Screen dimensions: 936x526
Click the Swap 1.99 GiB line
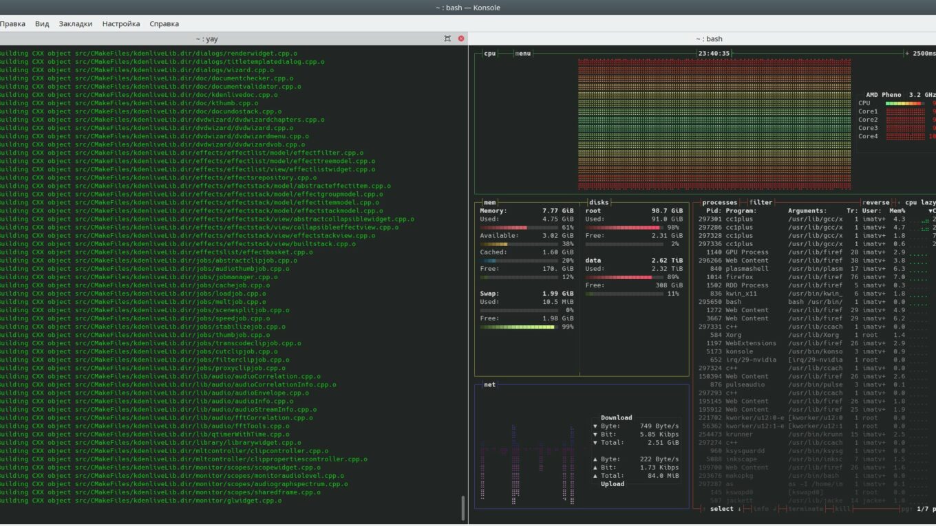click(526, 294)
